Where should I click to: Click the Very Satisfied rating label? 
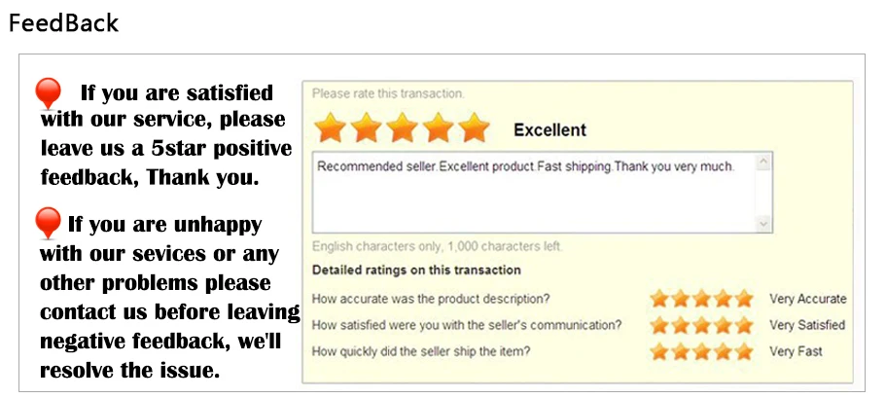807,325
